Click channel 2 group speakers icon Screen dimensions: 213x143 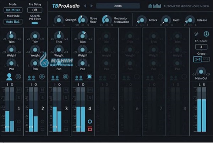pos(31,78)
